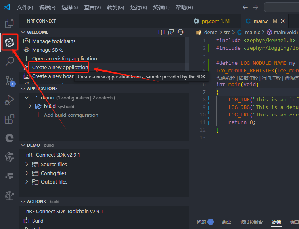
Task: Collapse the WELCOME section
Action: click(23, 32)
